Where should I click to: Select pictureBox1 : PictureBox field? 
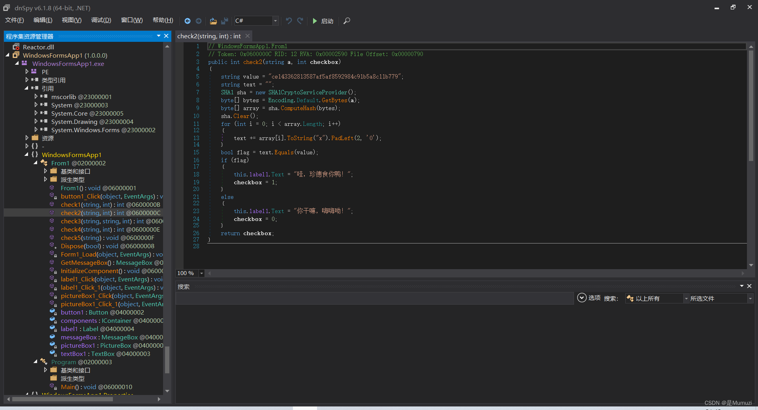click(112, 345)
